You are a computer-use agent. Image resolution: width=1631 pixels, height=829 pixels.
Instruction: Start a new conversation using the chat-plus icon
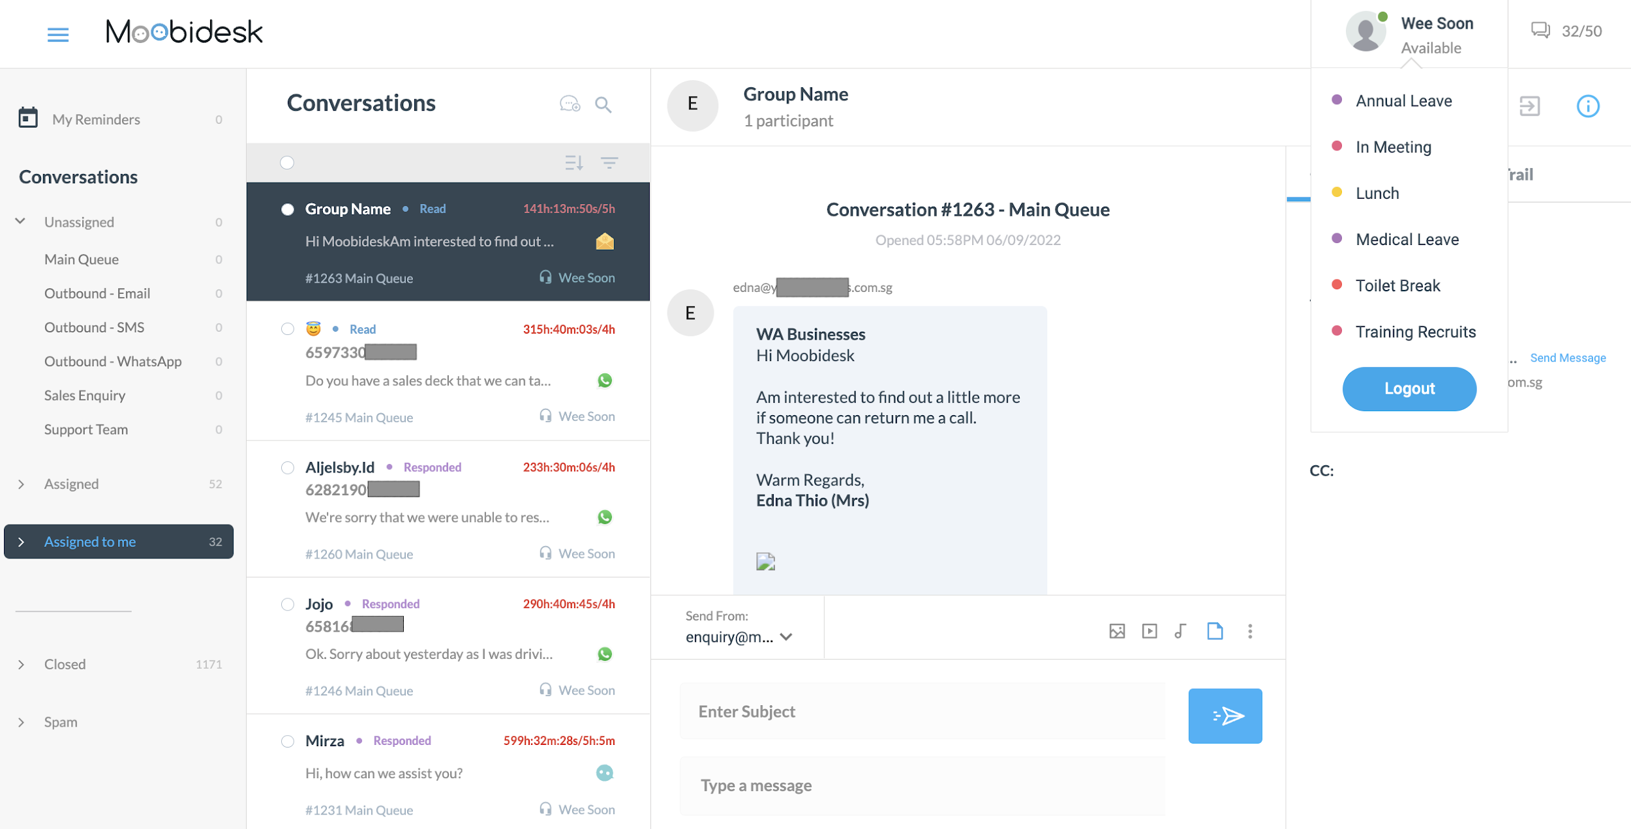click(569, 104)
